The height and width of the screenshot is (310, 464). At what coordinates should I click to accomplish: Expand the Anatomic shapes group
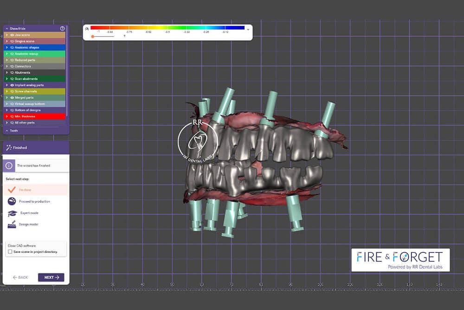click(x=6, y=47)
